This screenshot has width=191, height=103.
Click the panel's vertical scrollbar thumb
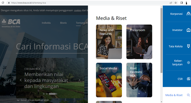click(x=162, y=40)
